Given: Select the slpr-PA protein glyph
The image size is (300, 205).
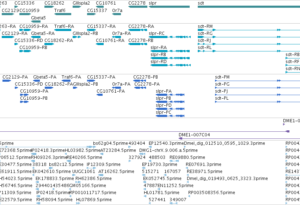Looking at the screenshot, I should [170, 95].
